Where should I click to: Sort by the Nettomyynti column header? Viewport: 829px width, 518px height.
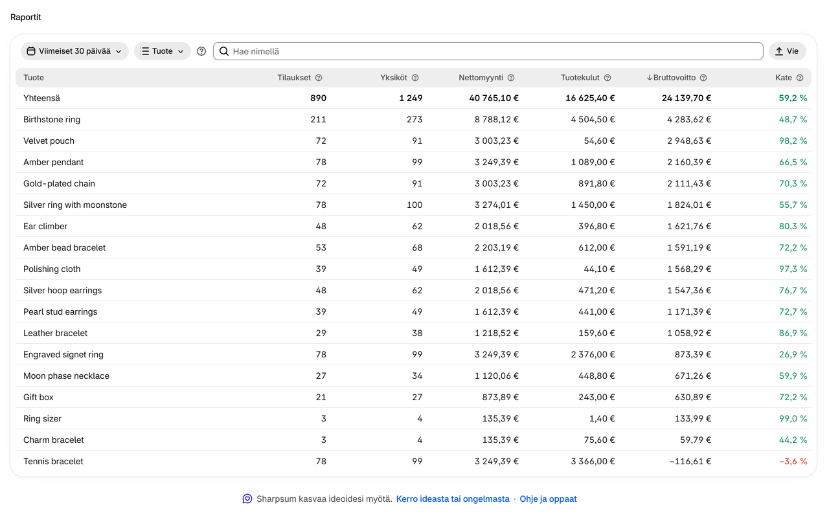481,78
